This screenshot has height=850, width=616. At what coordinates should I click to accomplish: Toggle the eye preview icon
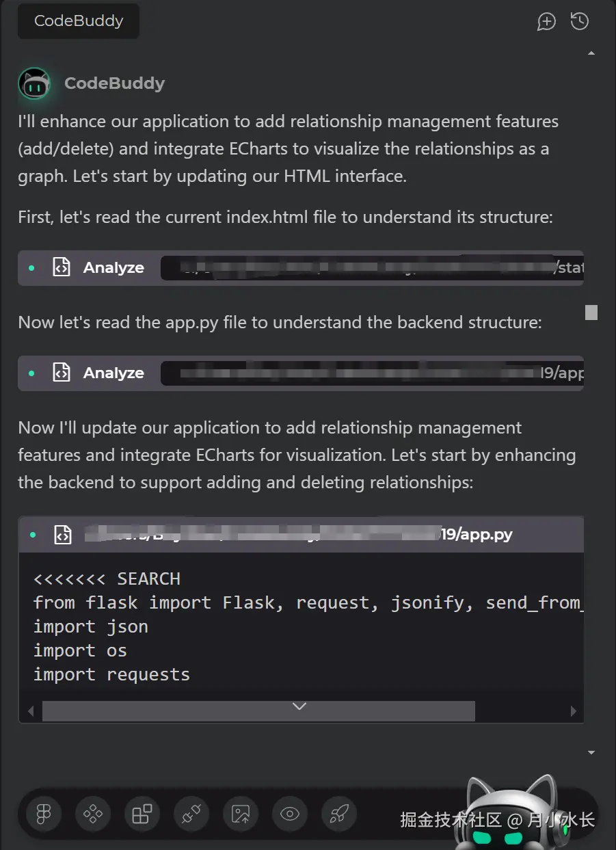[x=290, y=814]
